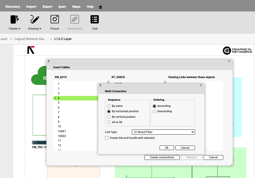This screenshot has width=255, height=178.
Task: Select the By name sequence option
Action: click(x=109, y=106)
